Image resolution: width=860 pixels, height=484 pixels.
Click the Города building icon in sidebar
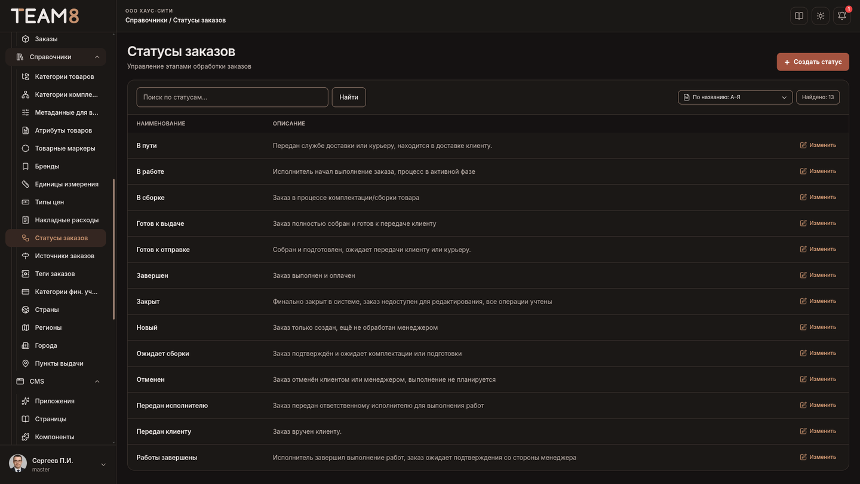click(x=26, y=345)
